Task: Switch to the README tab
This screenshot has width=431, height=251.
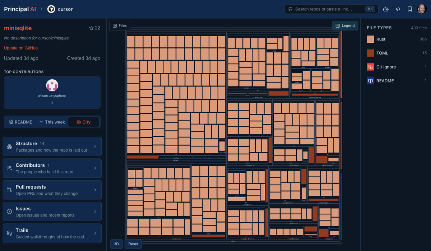Action: 20,122
